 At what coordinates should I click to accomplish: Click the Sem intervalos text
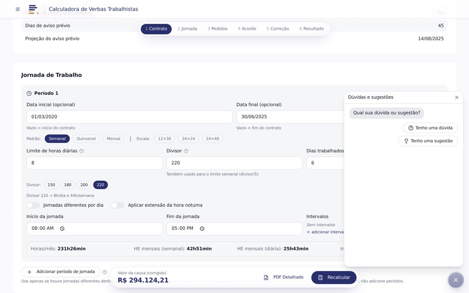tap(321, 225)
